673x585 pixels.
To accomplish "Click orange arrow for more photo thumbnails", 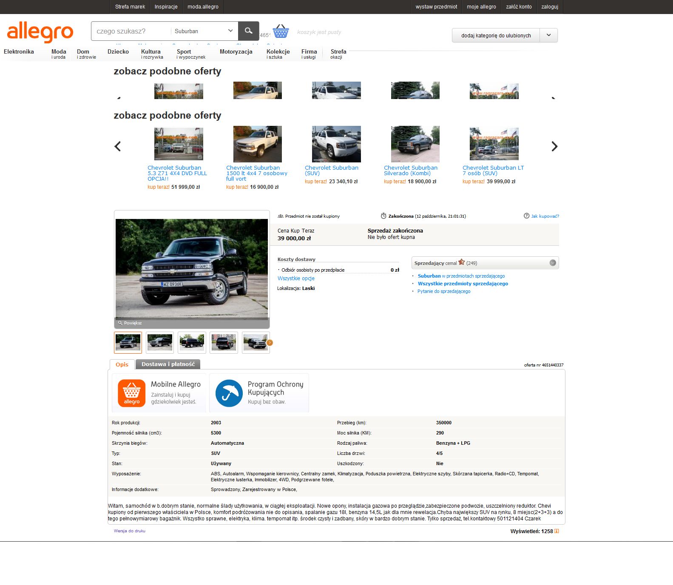I will coord(270,343).
